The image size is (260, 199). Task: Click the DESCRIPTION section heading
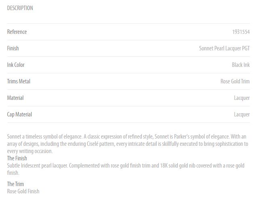point(20,8)
